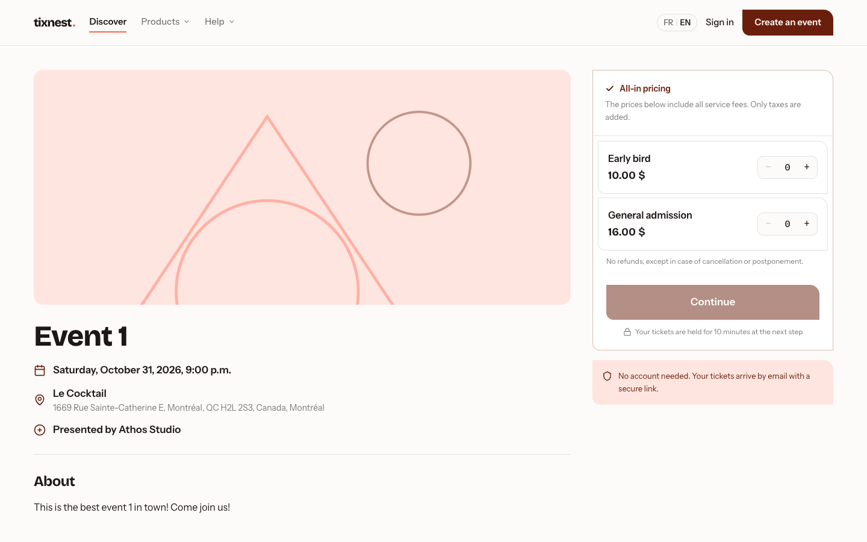Viewport: 867px width, 542px height.
Task: Open the Le Cocktail venue name
Action: tap(79, 393)
